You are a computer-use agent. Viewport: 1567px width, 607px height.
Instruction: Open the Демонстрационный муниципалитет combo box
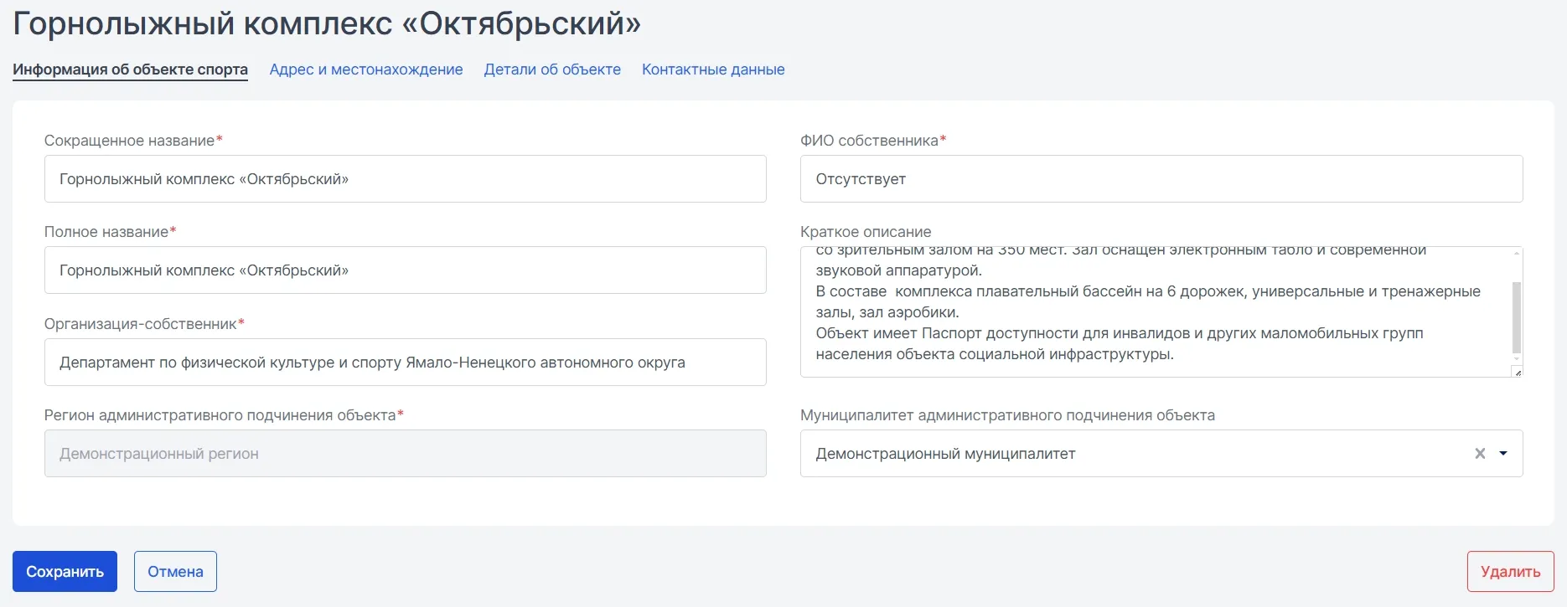tap(1161, 453)
